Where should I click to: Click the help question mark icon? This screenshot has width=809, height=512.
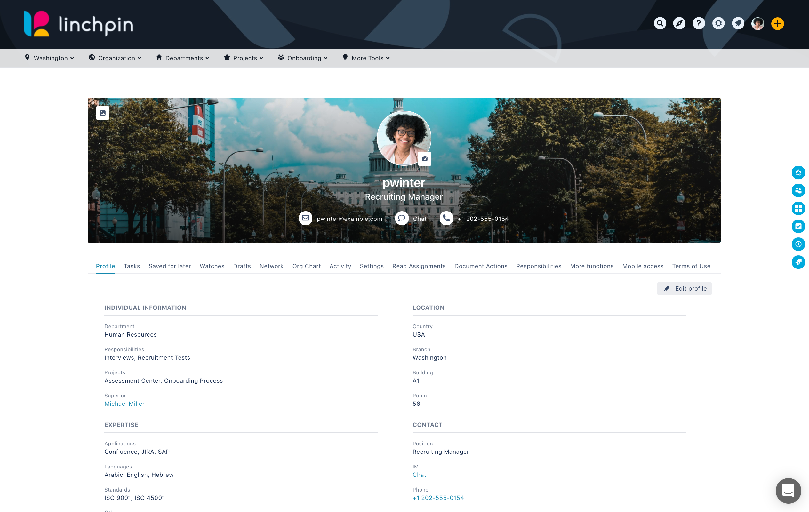tap(699, 23)
